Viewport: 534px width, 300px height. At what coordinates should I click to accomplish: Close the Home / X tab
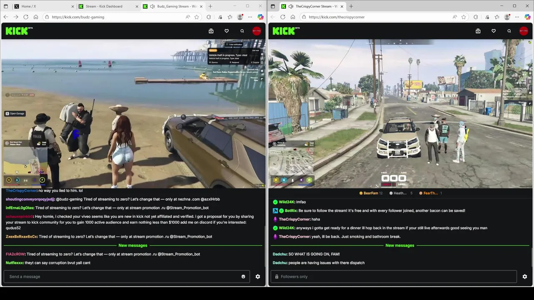click(x=72, y=6)
